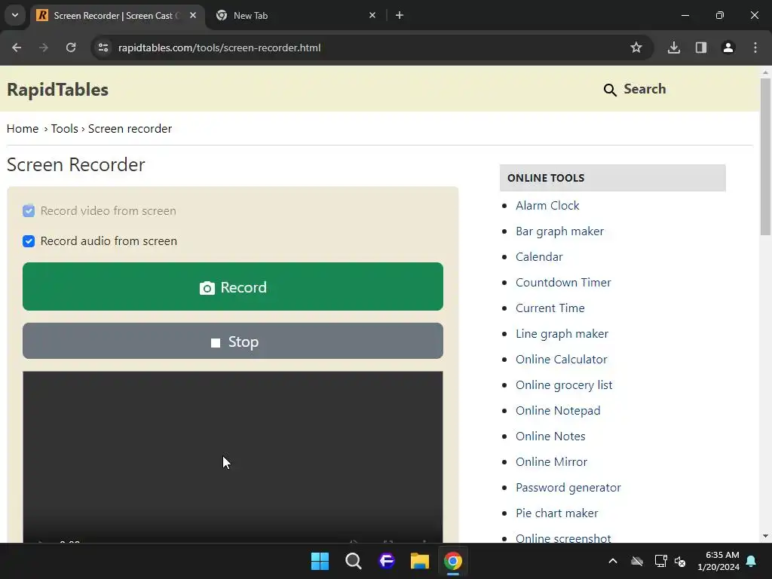Open Line graph maker link
Screen dimensions: 772x579
point(562,333)
